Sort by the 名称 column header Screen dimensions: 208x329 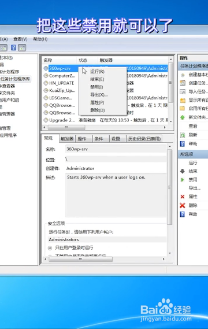[48, 61]
